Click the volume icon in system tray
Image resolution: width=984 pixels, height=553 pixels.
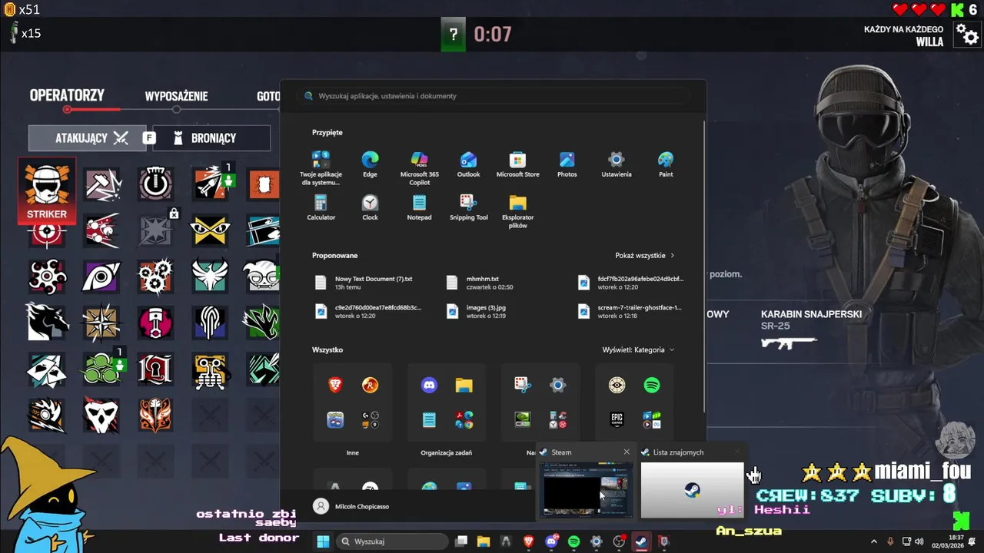click(x=921, y=541)
